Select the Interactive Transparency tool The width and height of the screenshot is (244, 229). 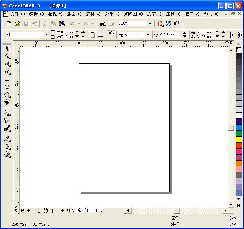coord(7,120)
